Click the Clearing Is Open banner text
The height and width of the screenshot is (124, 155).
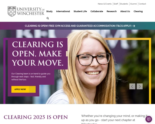click(x=78, y=26)
